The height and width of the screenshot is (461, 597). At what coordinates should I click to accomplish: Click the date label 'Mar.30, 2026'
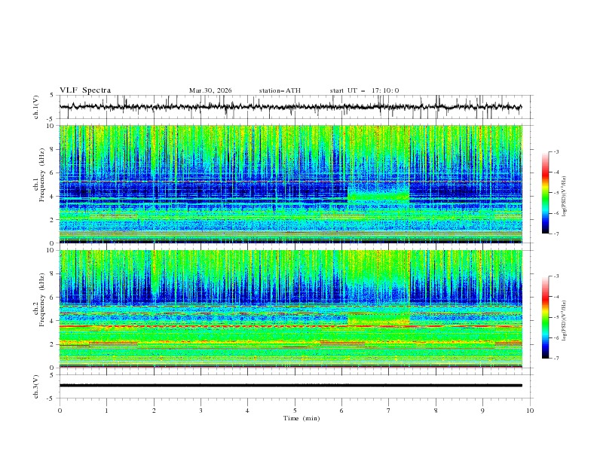pyautogui.click(x=210, y=90)
